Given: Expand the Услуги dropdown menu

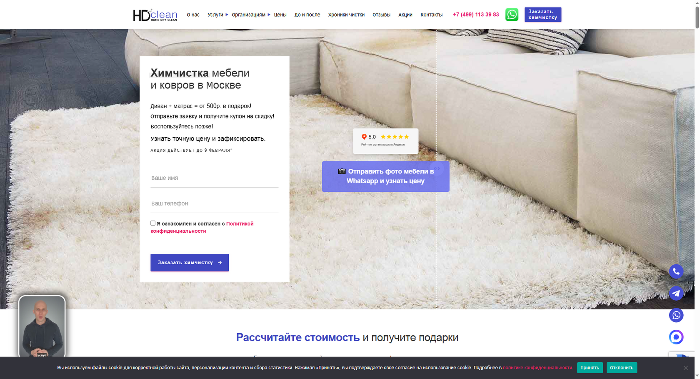Looking at the screenshot, I should click(x=217, y=15).
